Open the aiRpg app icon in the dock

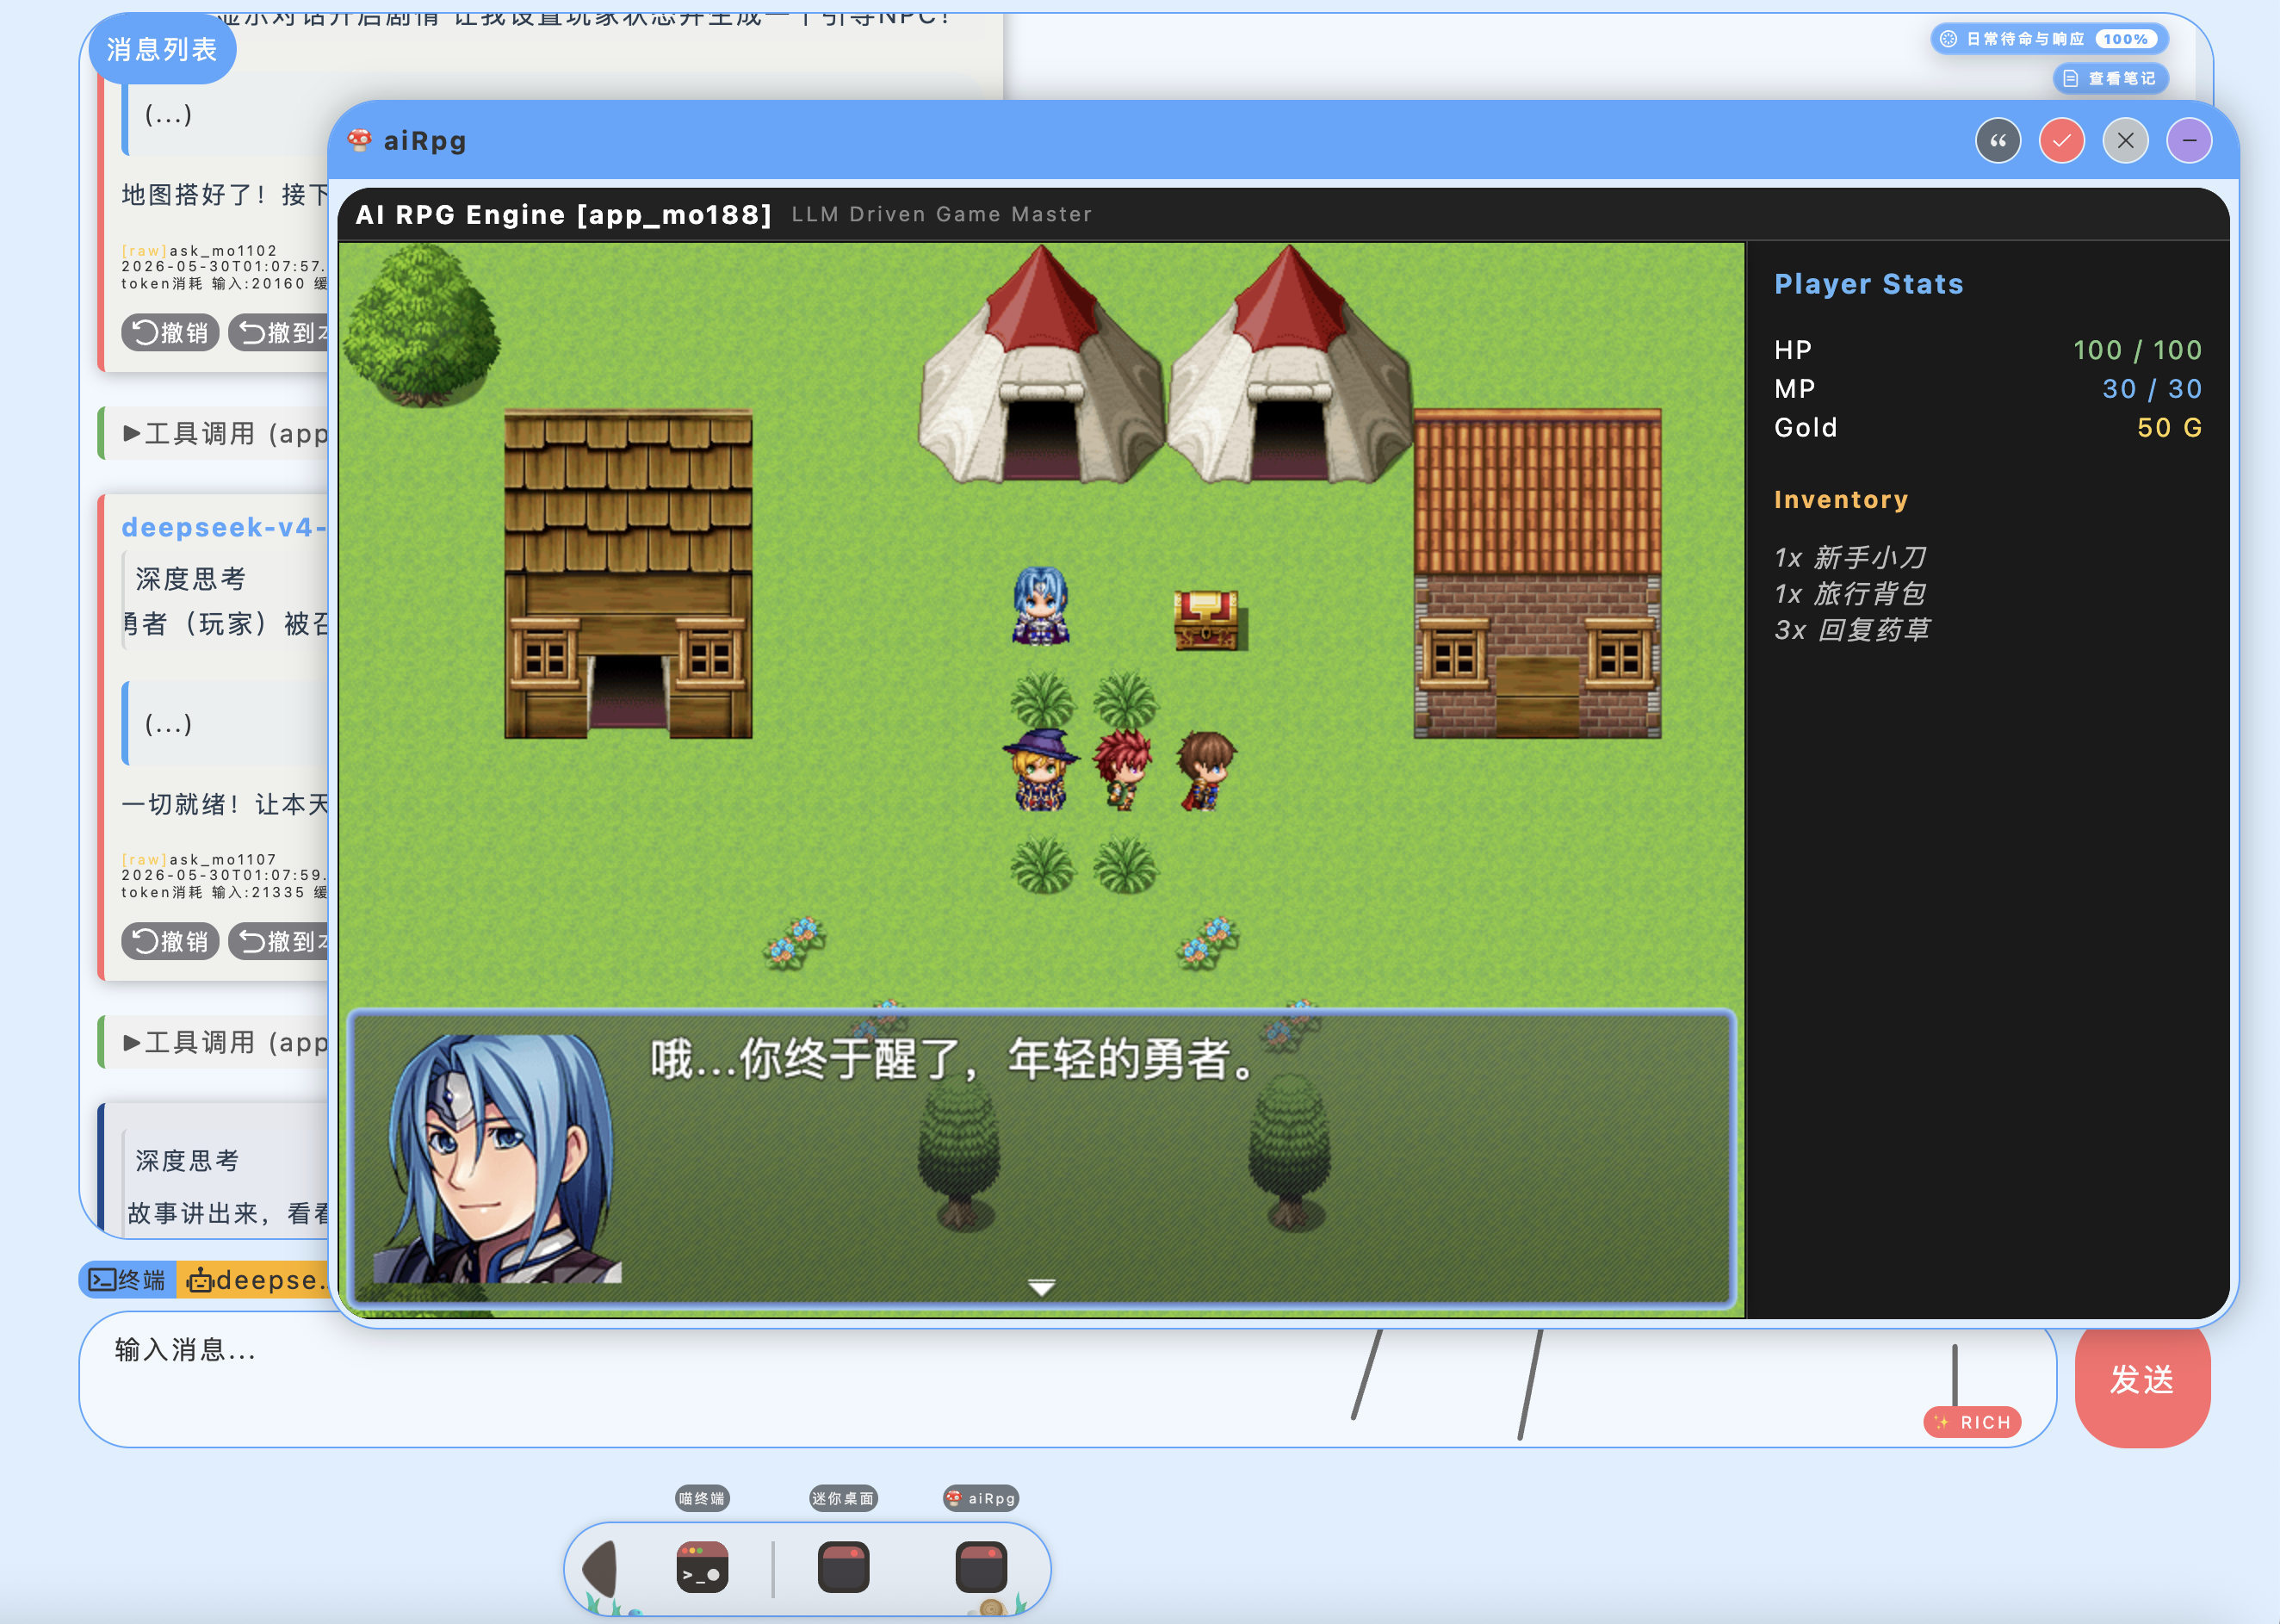981,1567
